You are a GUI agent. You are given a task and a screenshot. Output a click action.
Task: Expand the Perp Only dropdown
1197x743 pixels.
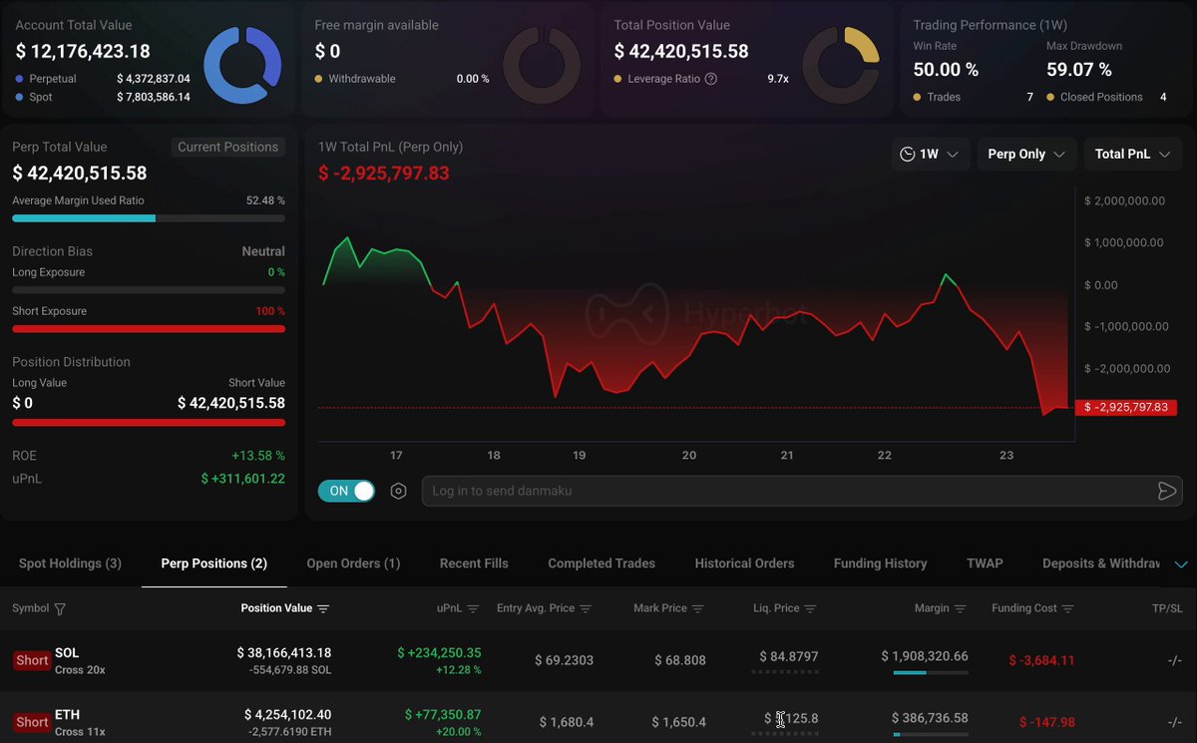1026,155
